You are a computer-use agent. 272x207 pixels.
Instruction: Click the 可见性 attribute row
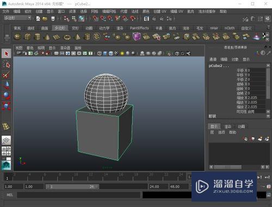pyautogui.click(x=251, y=112)
